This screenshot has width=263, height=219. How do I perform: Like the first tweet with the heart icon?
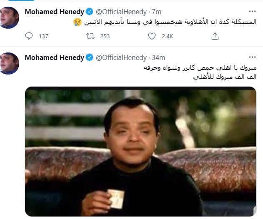[x=152, y=36]
